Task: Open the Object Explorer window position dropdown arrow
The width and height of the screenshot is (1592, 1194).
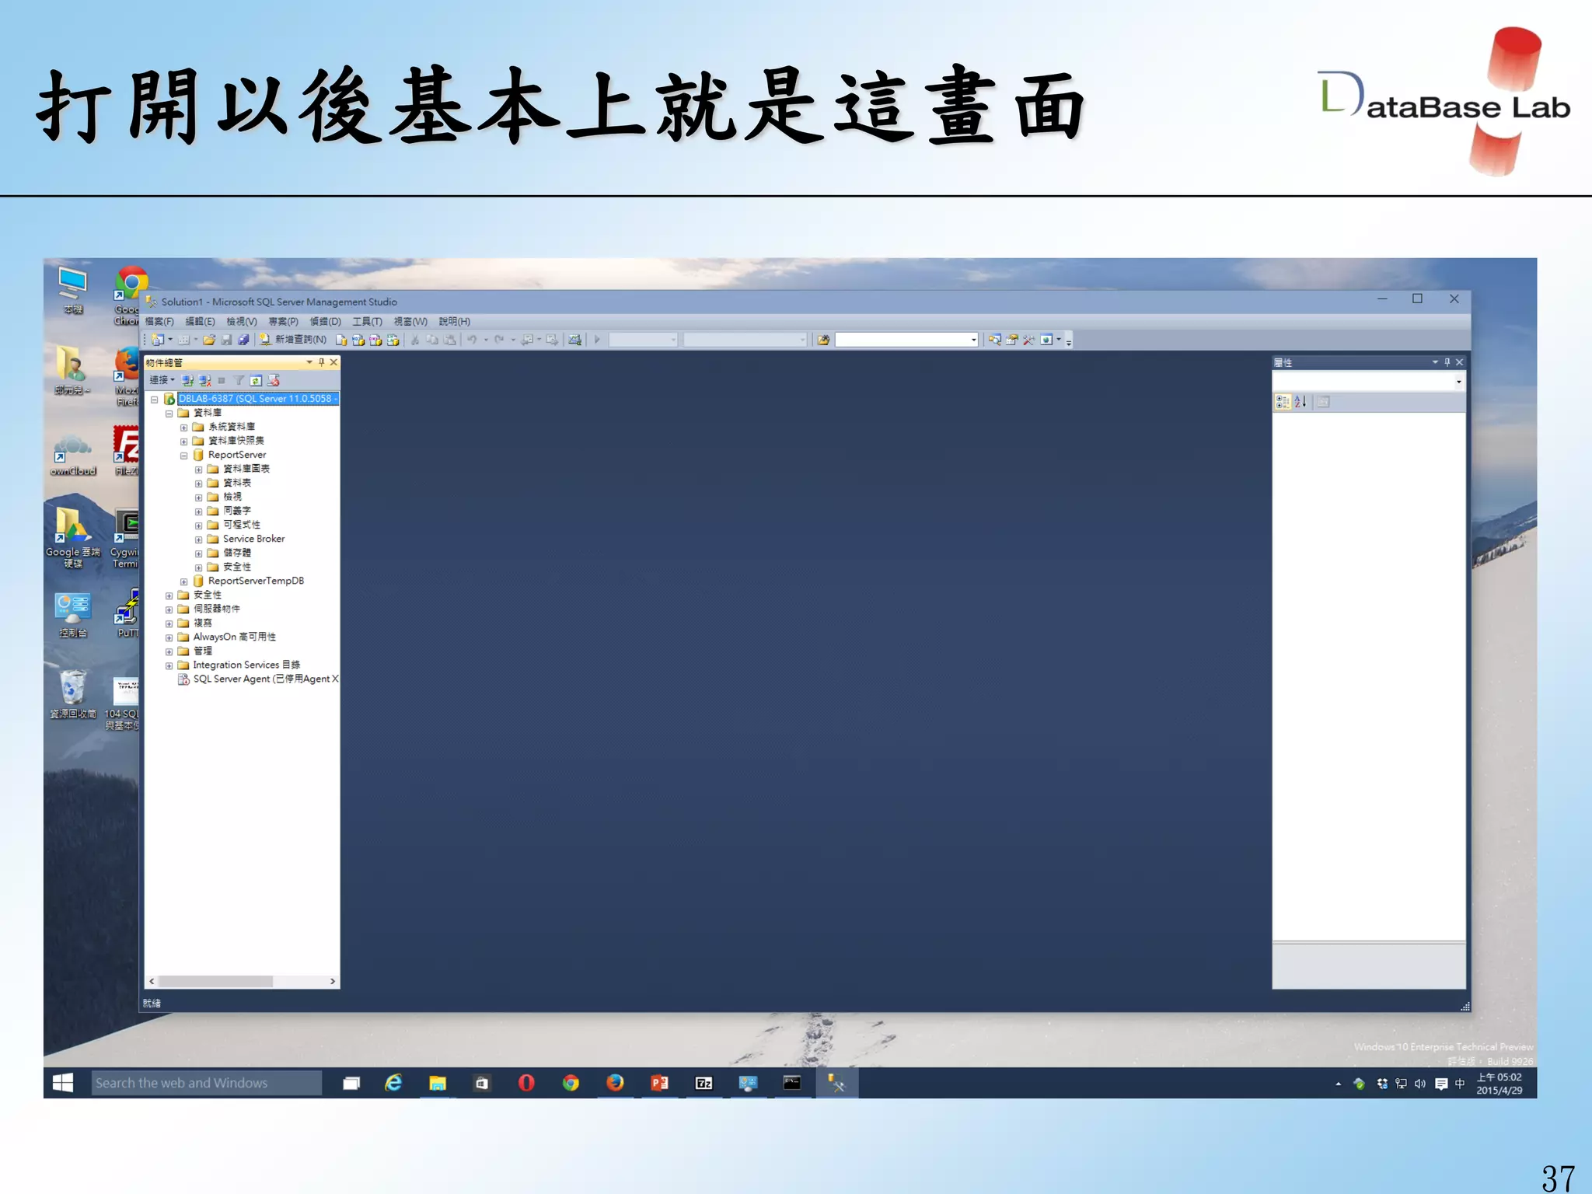Action: point(309,362)
